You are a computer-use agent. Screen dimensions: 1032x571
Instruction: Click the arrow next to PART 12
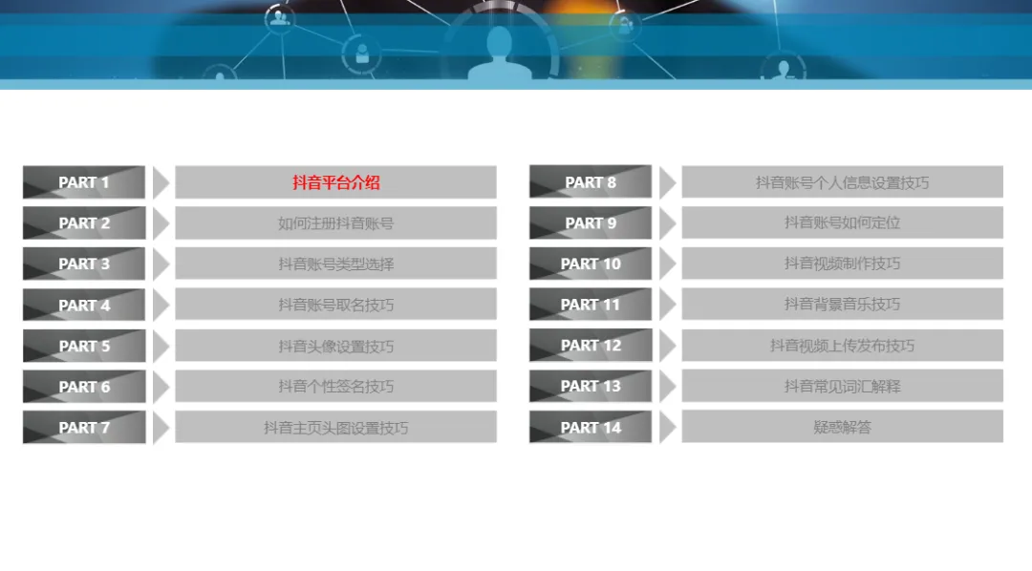pos(667,345)
